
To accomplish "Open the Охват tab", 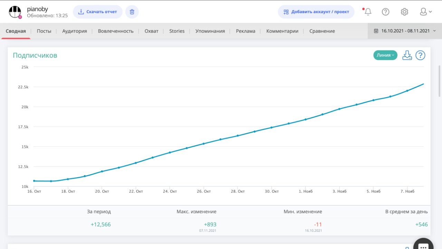I will (151, 31).
